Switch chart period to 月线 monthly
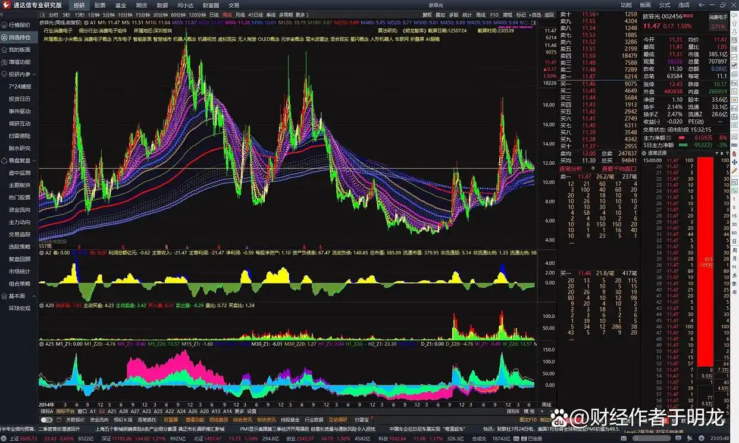739x443 pixels. (x=240, y=14)
